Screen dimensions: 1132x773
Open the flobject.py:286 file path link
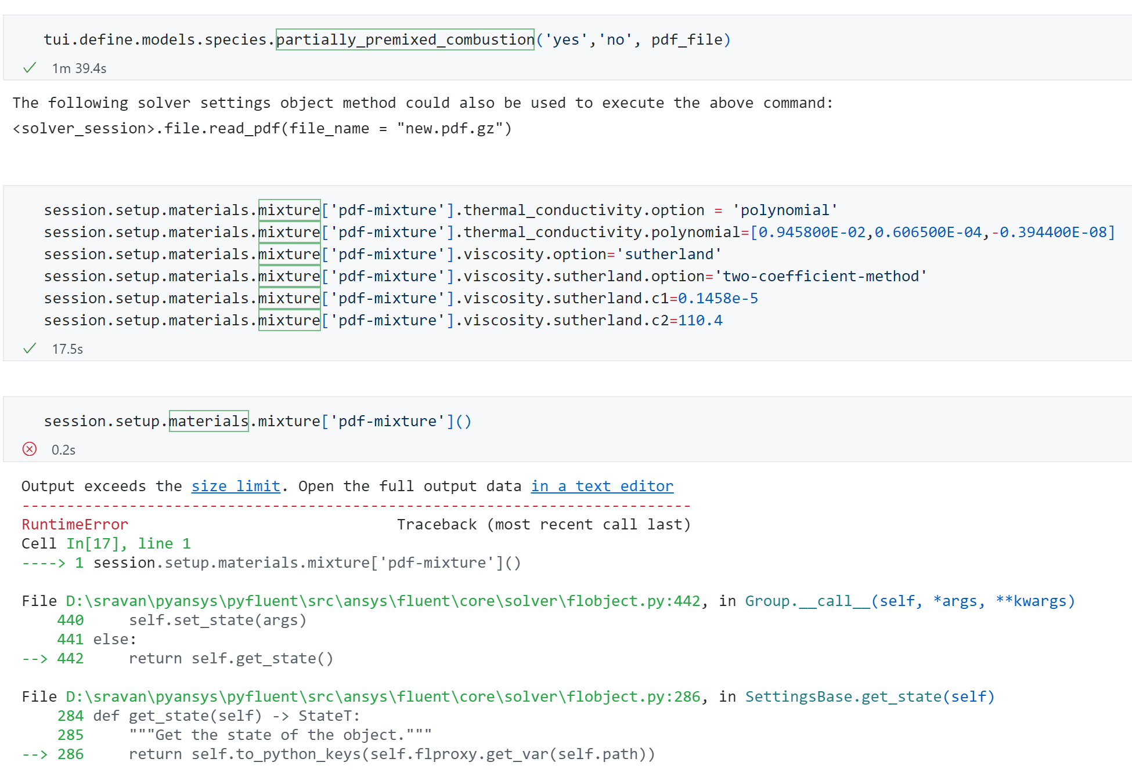[383, 696]
